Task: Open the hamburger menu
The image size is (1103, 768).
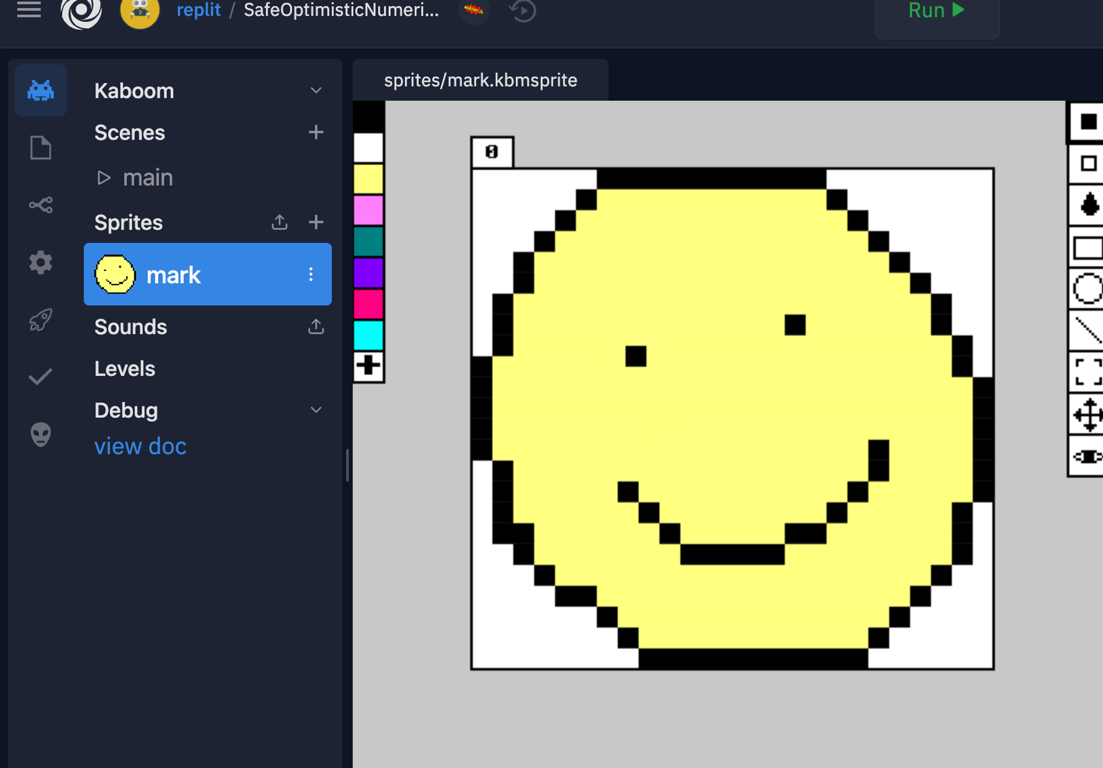Action: [29, 10]
